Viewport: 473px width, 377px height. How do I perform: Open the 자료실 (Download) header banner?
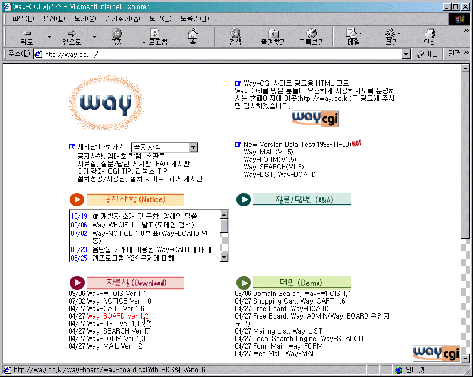coord(136,283)
